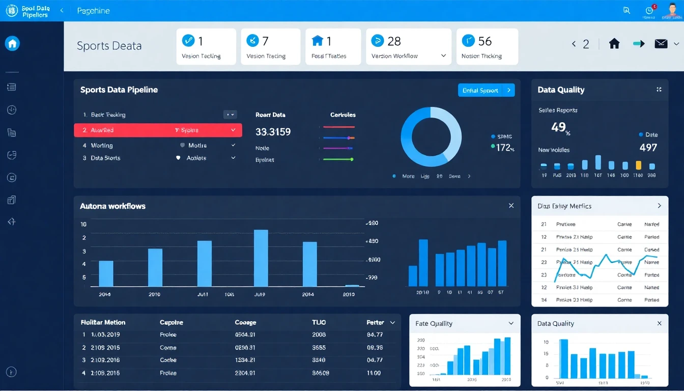
Task: Expand the Version Workflow card dropdown
Action: [443, 56]
